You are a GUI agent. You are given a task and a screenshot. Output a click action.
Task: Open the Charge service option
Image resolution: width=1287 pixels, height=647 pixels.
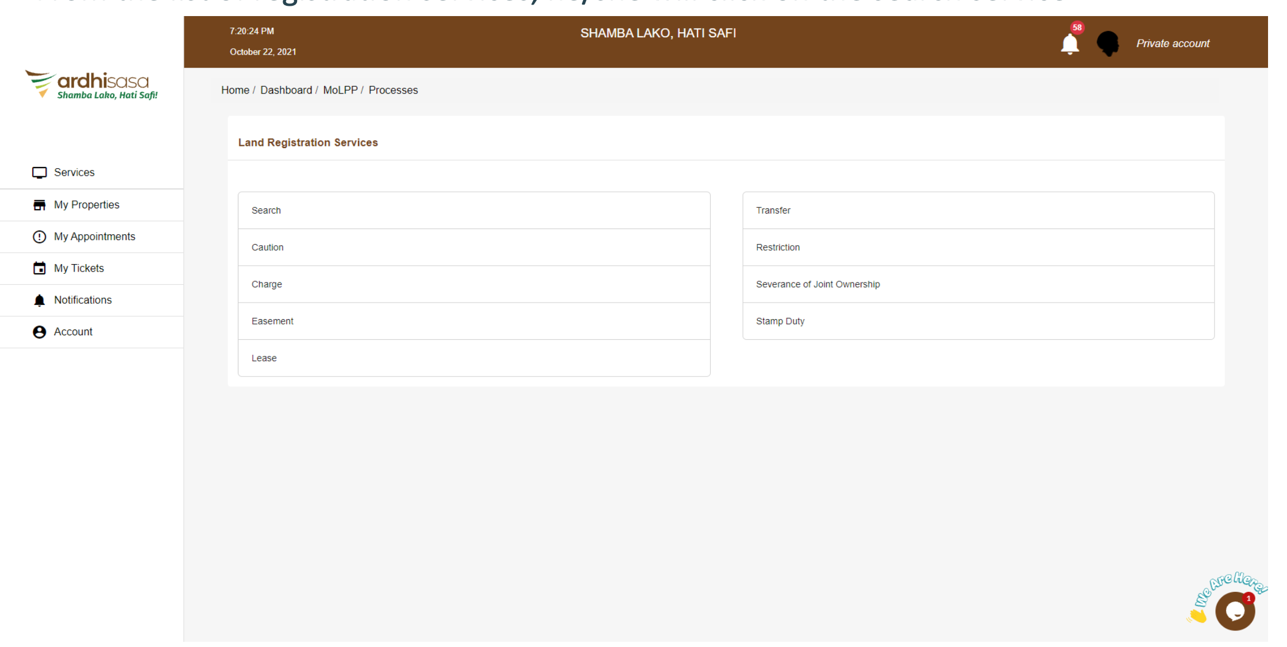tap(267, 284)
